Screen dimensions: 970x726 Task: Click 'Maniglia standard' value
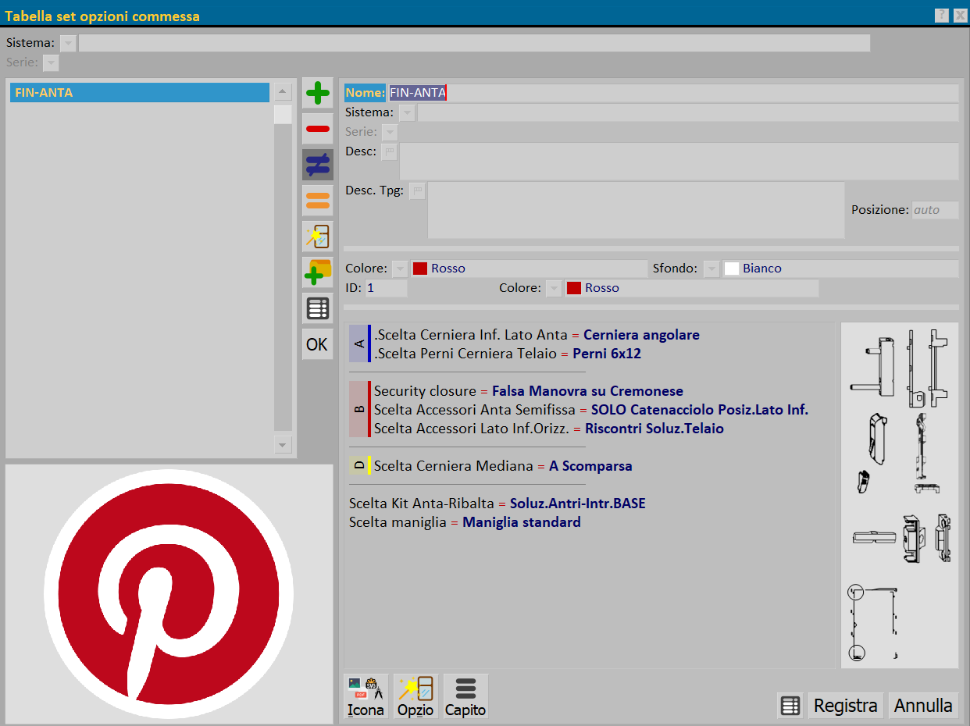click(x=522, y=522)
